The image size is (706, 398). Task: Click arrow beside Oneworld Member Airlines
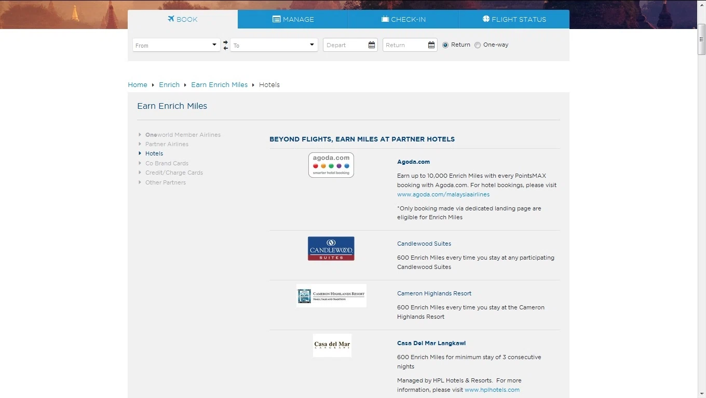pos(140,135)
